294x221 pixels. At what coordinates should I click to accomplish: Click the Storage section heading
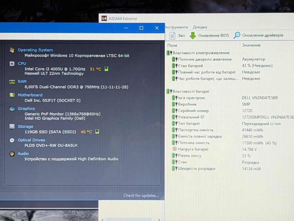point(25,127)
